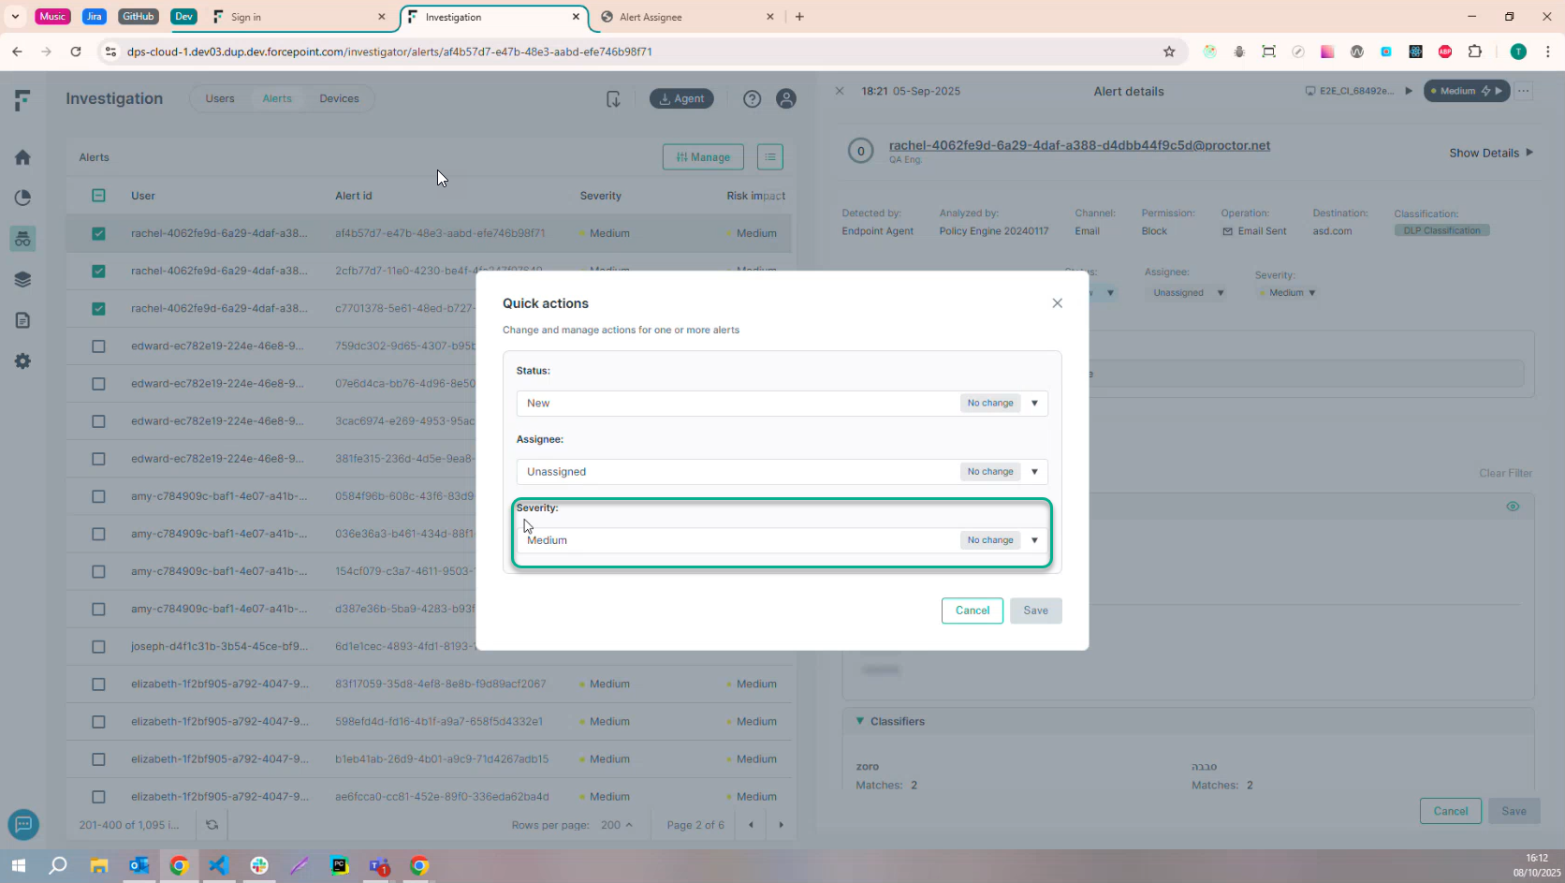Open the Settings gear in sidebar
The width and height of the screenshot is (1565, 883).
point(22,361)
